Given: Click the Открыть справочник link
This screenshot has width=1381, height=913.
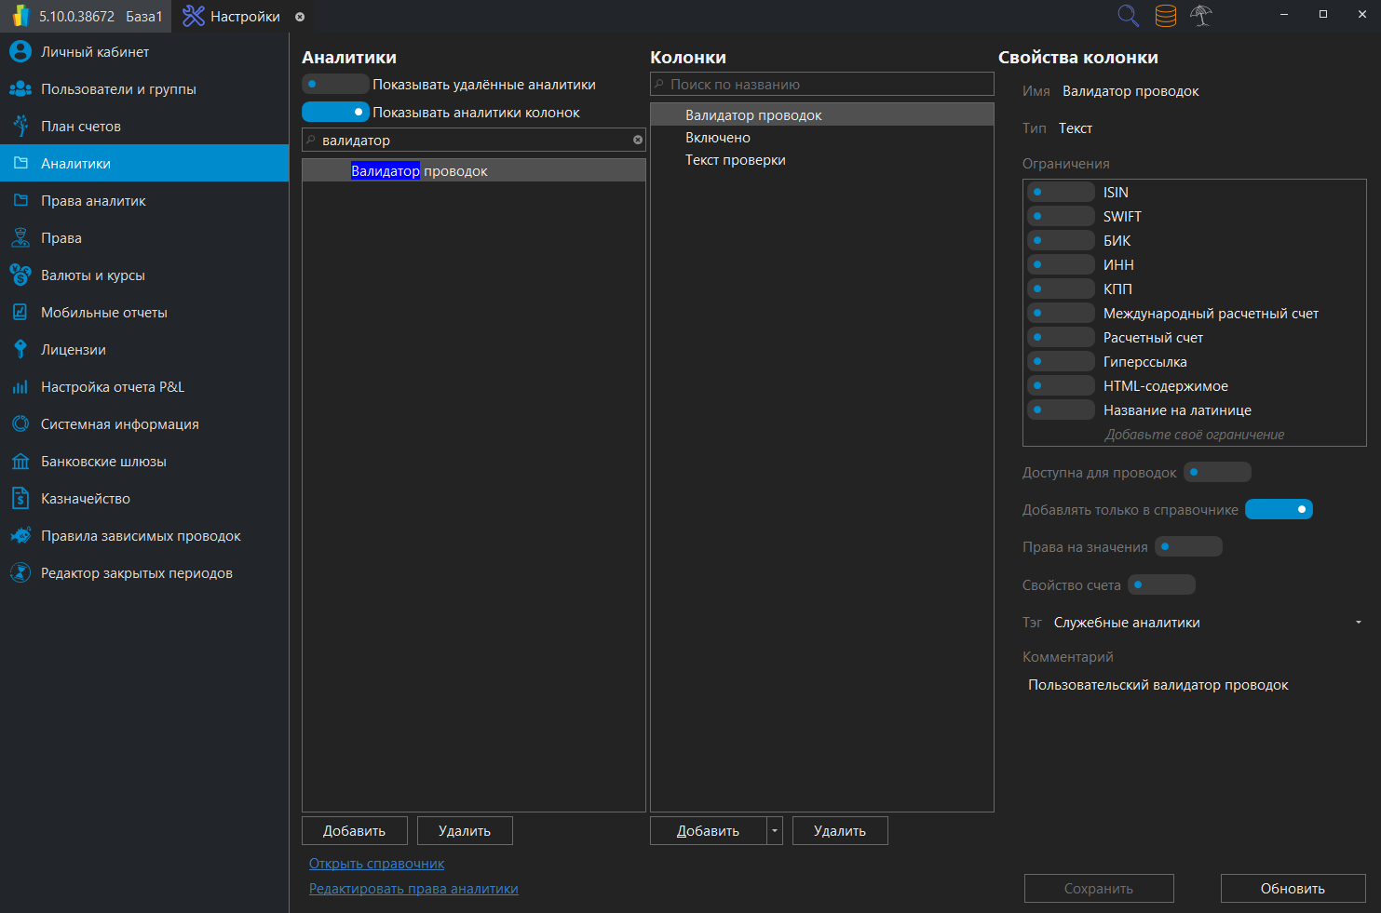Looking at the screenshot, I should pyautogui.click(x=376, y=863).
